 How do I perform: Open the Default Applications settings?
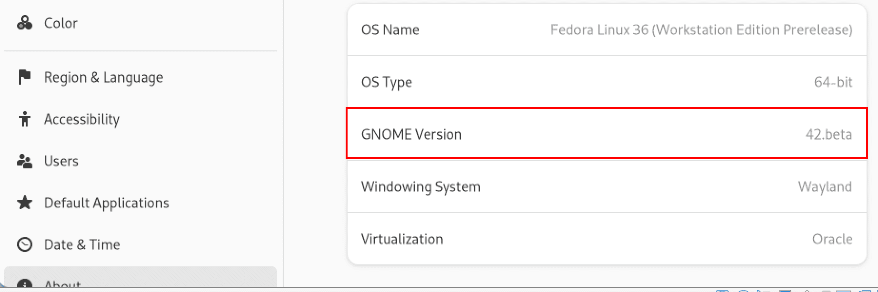tap(106, 203)
